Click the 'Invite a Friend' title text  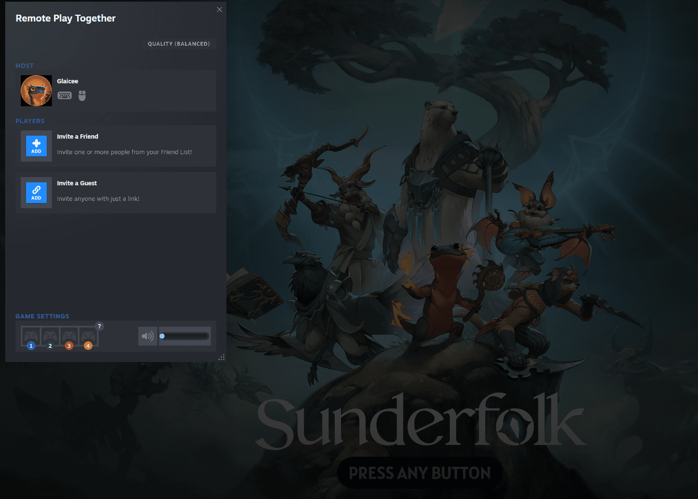[x=78, y=137]
